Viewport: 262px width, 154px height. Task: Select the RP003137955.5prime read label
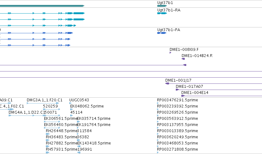pyautogui.click(x=177, y=125)
